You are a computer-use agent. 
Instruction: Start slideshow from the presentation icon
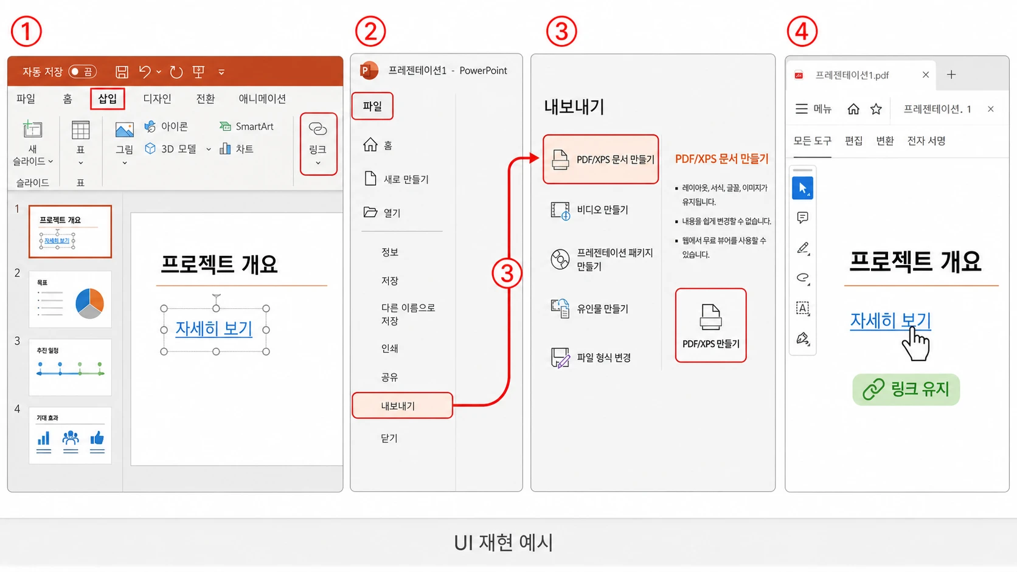198,72
